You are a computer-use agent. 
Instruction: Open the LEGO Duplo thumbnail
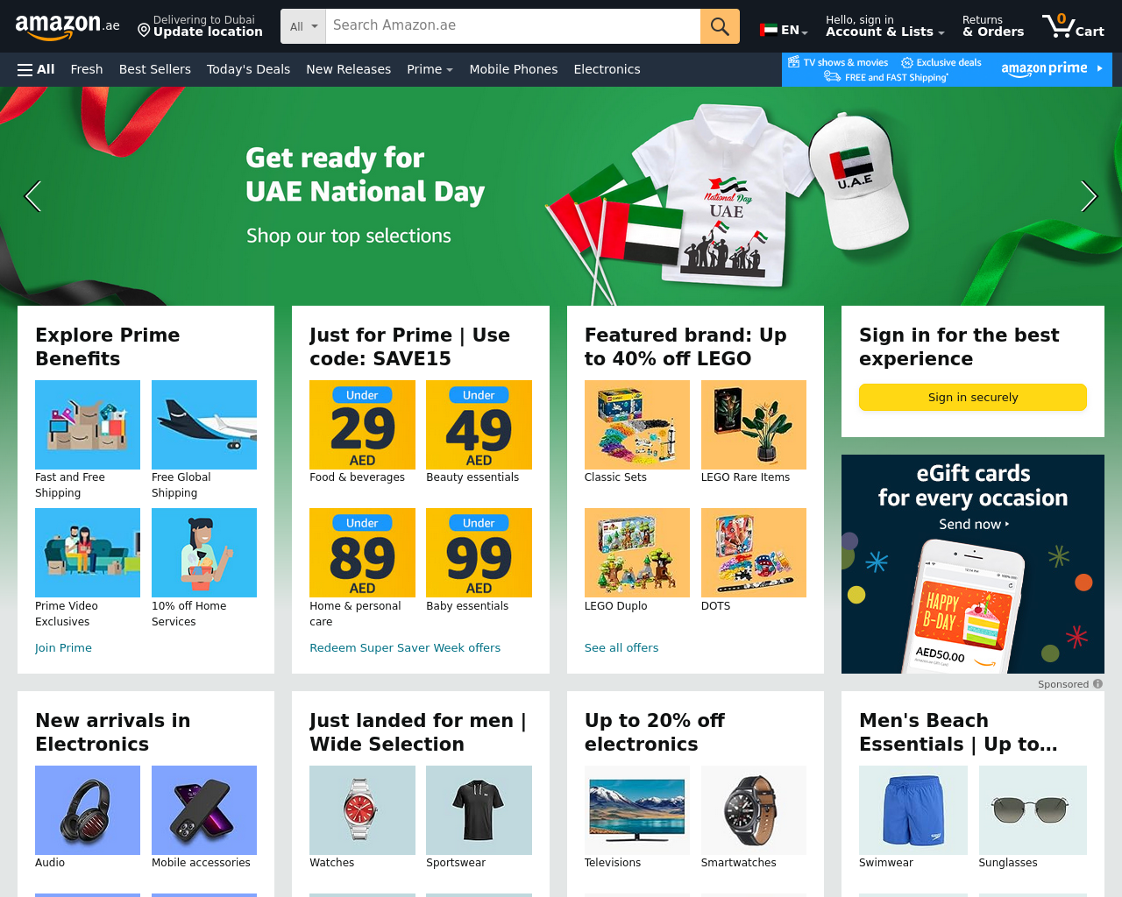[x=637, y=553]
